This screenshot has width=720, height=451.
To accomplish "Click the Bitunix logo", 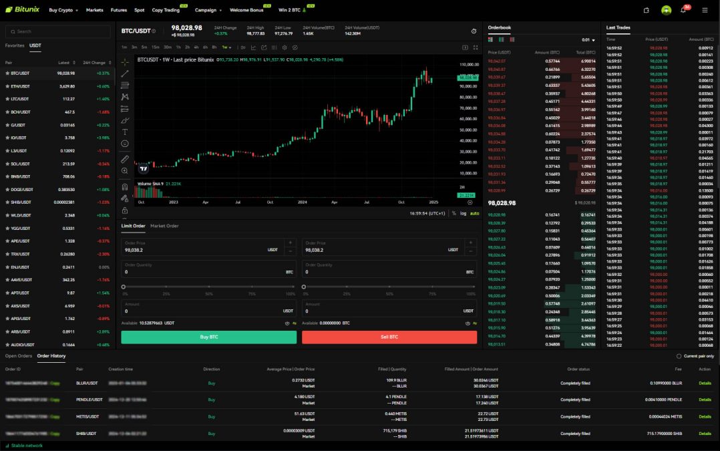I will (x=22, y=9).
